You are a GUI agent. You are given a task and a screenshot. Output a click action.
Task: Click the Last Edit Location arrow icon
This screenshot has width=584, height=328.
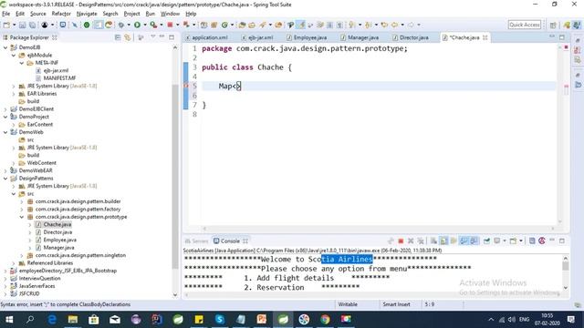tap(384, 25)
